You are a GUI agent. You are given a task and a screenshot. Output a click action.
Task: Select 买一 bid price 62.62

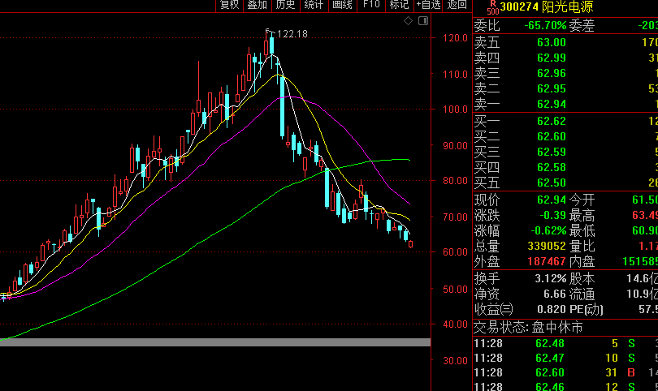pos(552,121)
